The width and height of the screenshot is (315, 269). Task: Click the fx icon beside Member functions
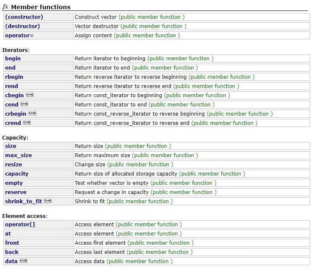coord(5,7)
